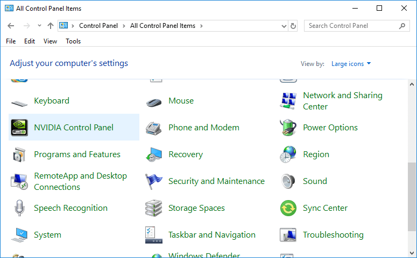
Task: Click the Power Options battery icon
Action: tap(288, 128)
